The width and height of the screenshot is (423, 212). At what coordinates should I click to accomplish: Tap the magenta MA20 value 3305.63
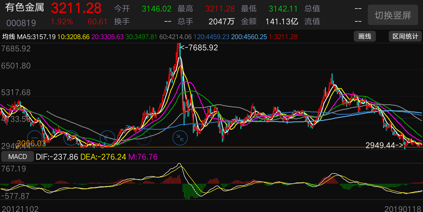108,37
